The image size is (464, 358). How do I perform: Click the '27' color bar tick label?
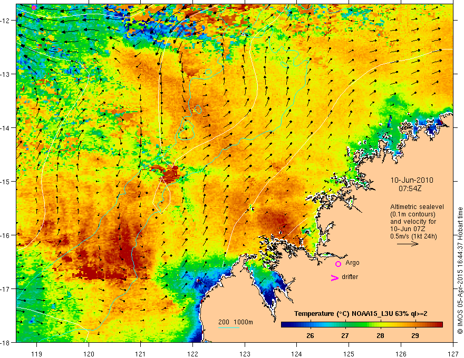(x=345, y=336)
